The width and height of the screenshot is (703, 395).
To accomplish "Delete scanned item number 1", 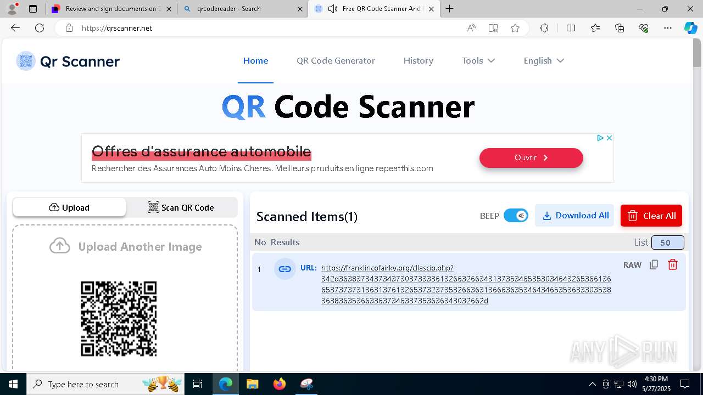I will [x=672, y=265].
